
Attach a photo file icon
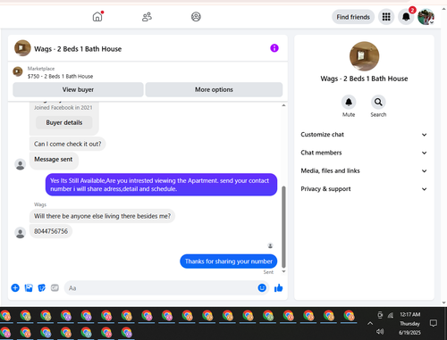click(29, 288)
